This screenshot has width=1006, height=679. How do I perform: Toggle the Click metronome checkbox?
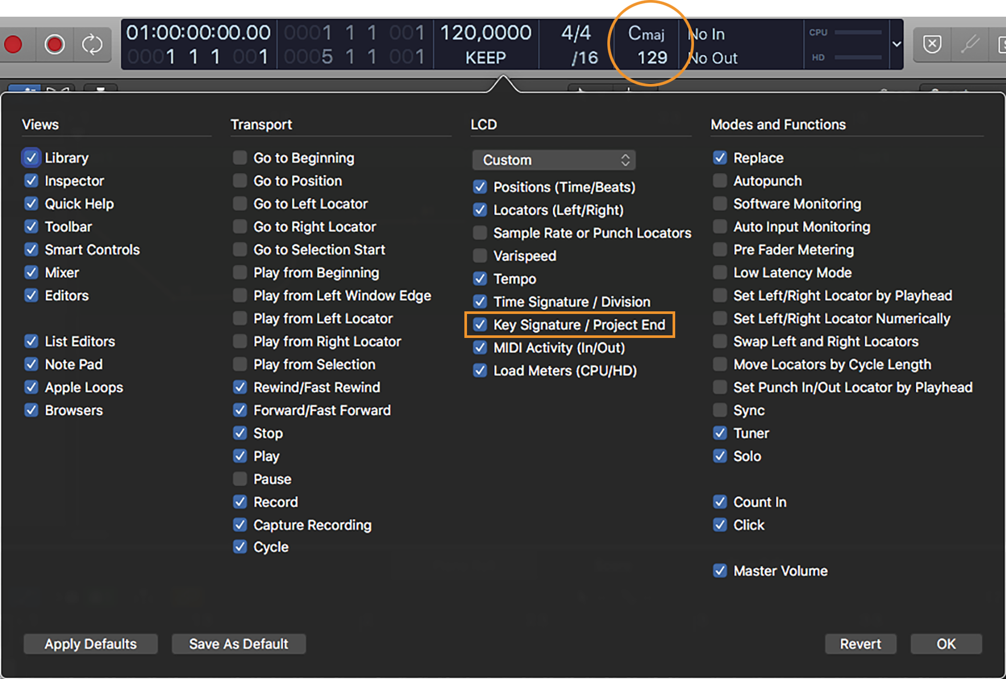coord(720,525)
